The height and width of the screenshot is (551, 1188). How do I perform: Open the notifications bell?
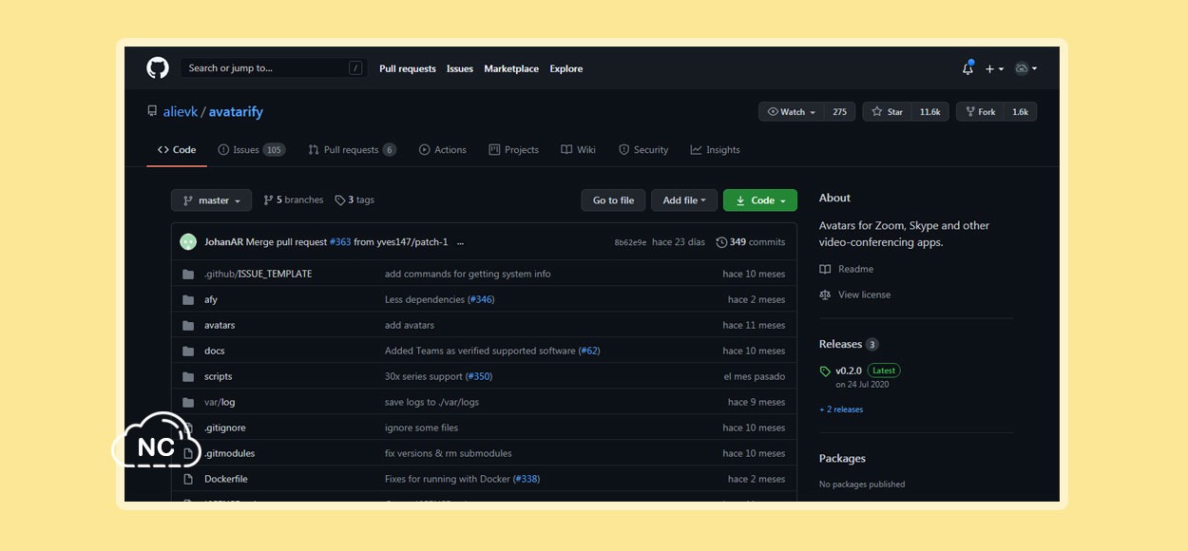[x=968, y=68]
